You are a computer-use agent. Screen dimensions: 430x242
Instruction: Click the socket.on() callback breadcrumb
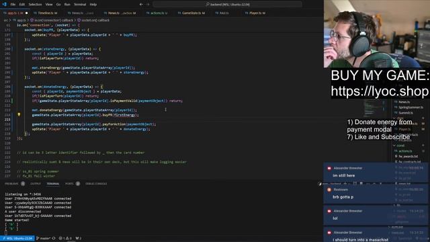pyautogui.click(x=95, y=20)
